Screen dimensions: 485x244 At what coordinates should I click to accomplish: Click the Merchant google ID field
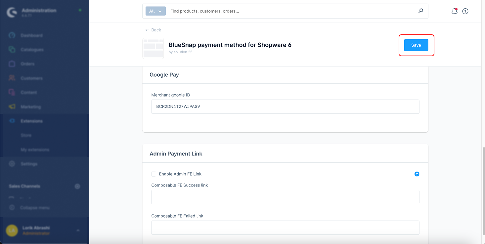[x=285, y=107]
